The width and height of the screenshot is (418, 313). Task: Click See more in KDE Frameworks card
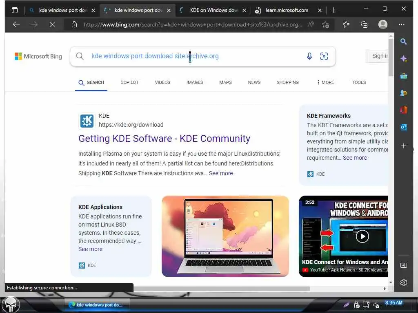355,158
